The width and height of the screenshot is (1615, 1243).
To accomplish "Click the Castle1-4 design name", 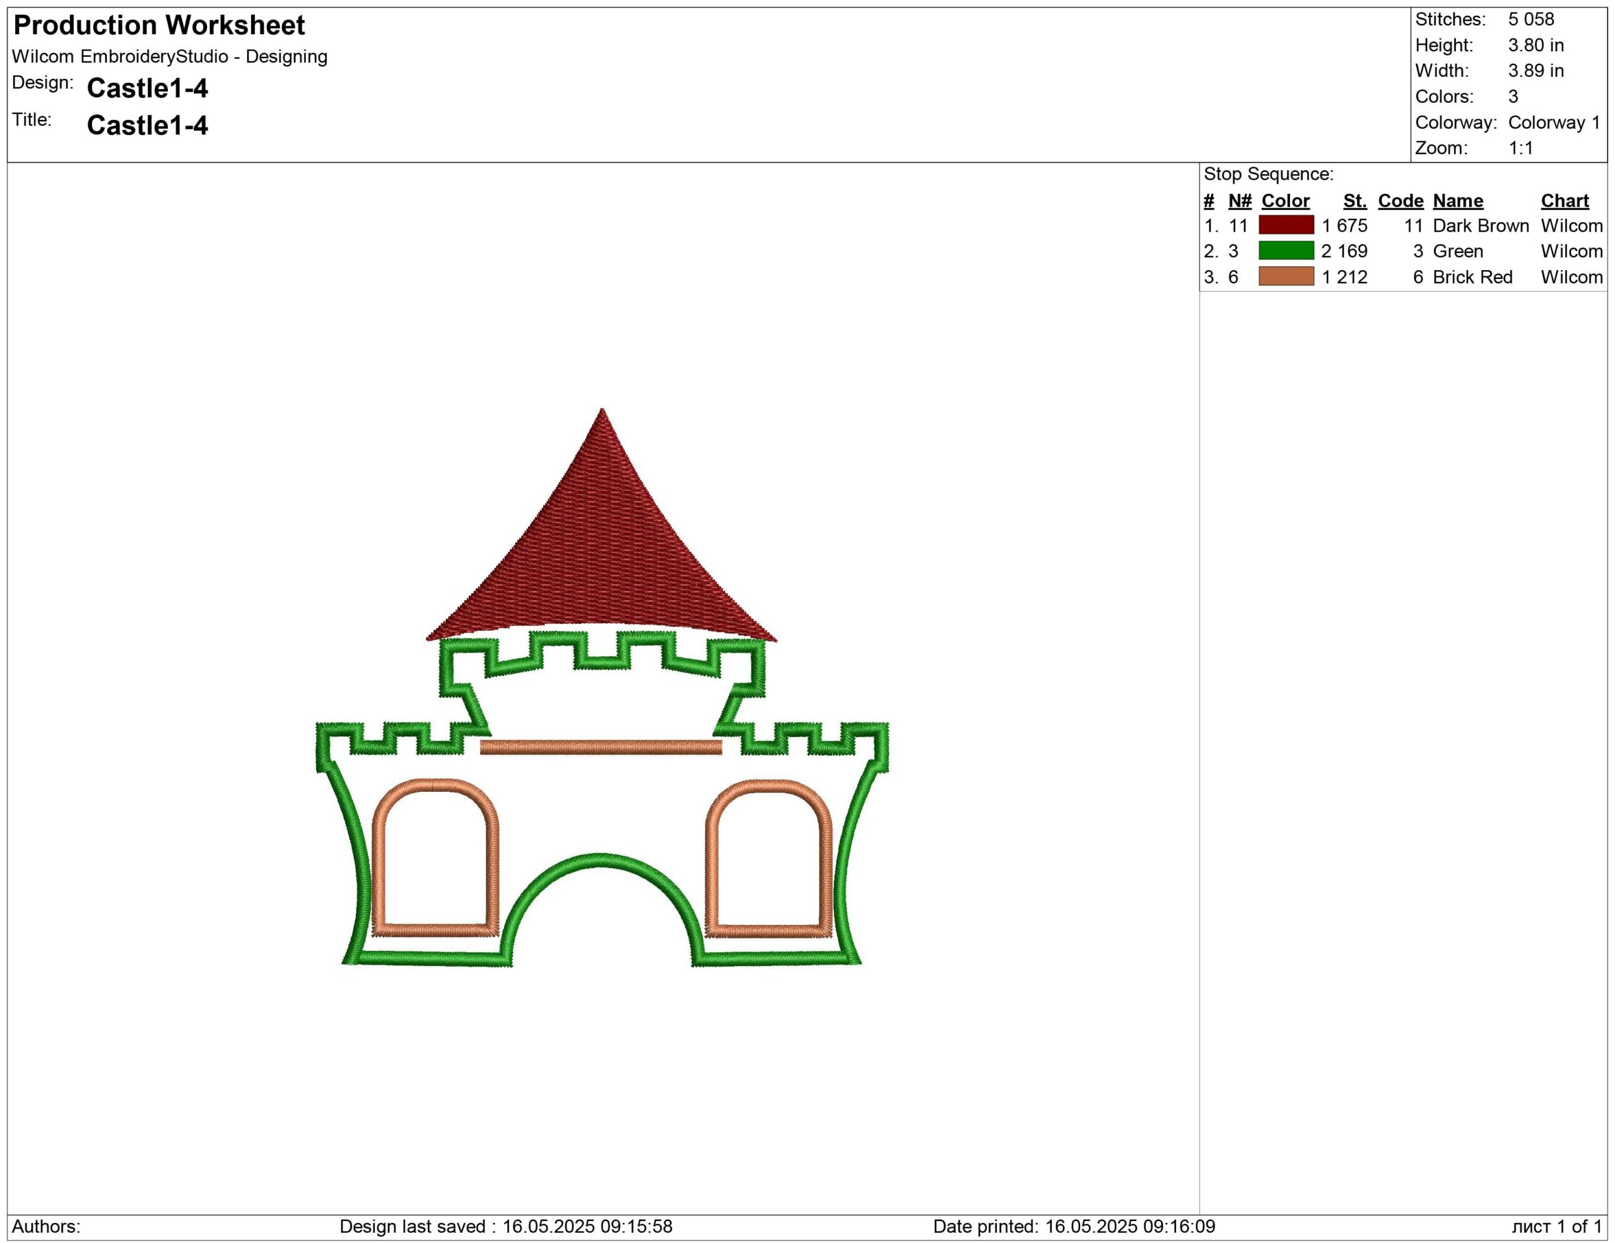I will click(147, 88).
